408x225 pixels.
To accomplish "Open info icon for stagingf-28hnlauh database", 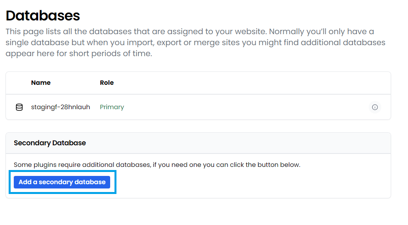I will 375,107.
